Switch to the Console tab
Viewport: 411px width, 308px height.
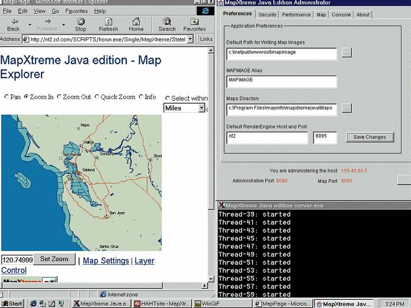[x=341, y=15]
